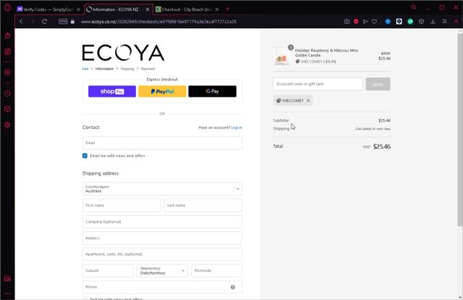Click the blue circular extension icon
Image resolution: width=463 pixels, height=300 pixels.
(388, 22)
